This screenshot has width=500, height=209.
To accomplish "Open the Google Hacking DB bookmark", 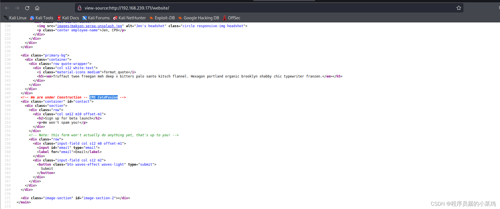I will [x=199, y=18].
